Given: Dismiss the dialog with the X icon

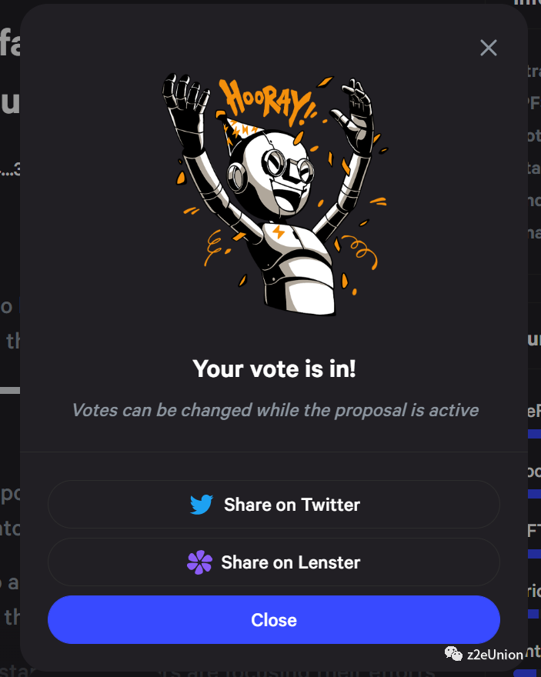Looking at the screenshot, I should (x=489, y=48).
